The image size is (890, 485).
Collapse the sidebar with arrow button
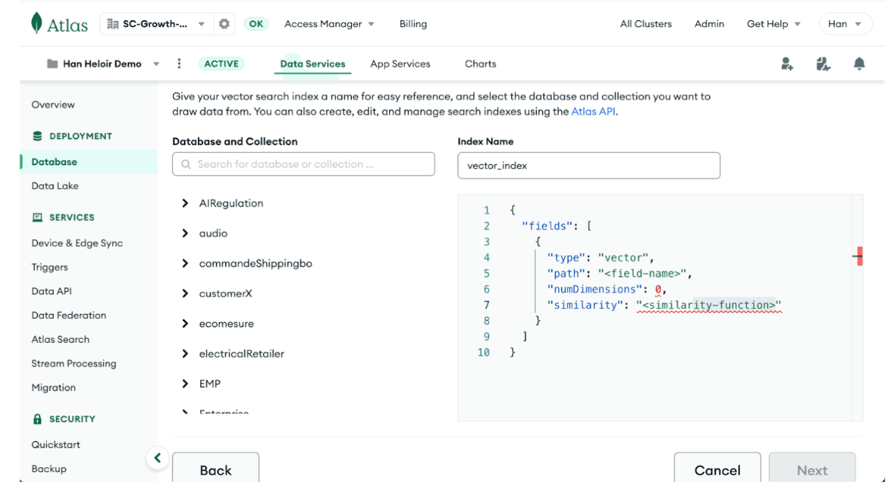pos(157,457)
